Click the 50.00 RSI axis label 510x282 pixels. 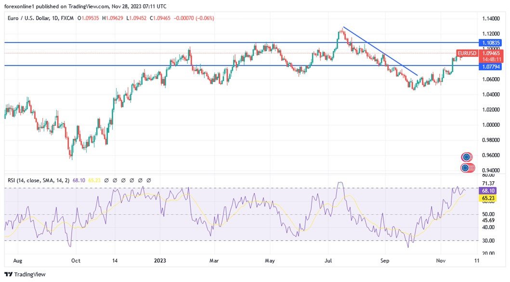tap(488, 214)
